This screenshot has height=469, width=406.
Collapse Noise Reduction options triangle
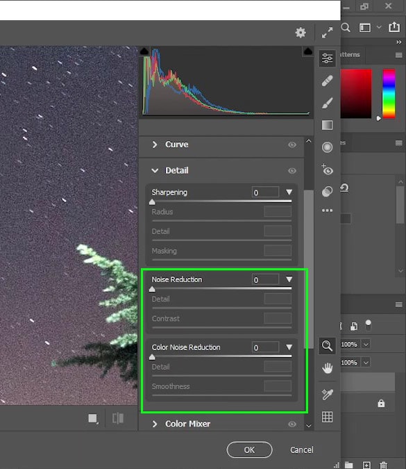click(289, 279)
